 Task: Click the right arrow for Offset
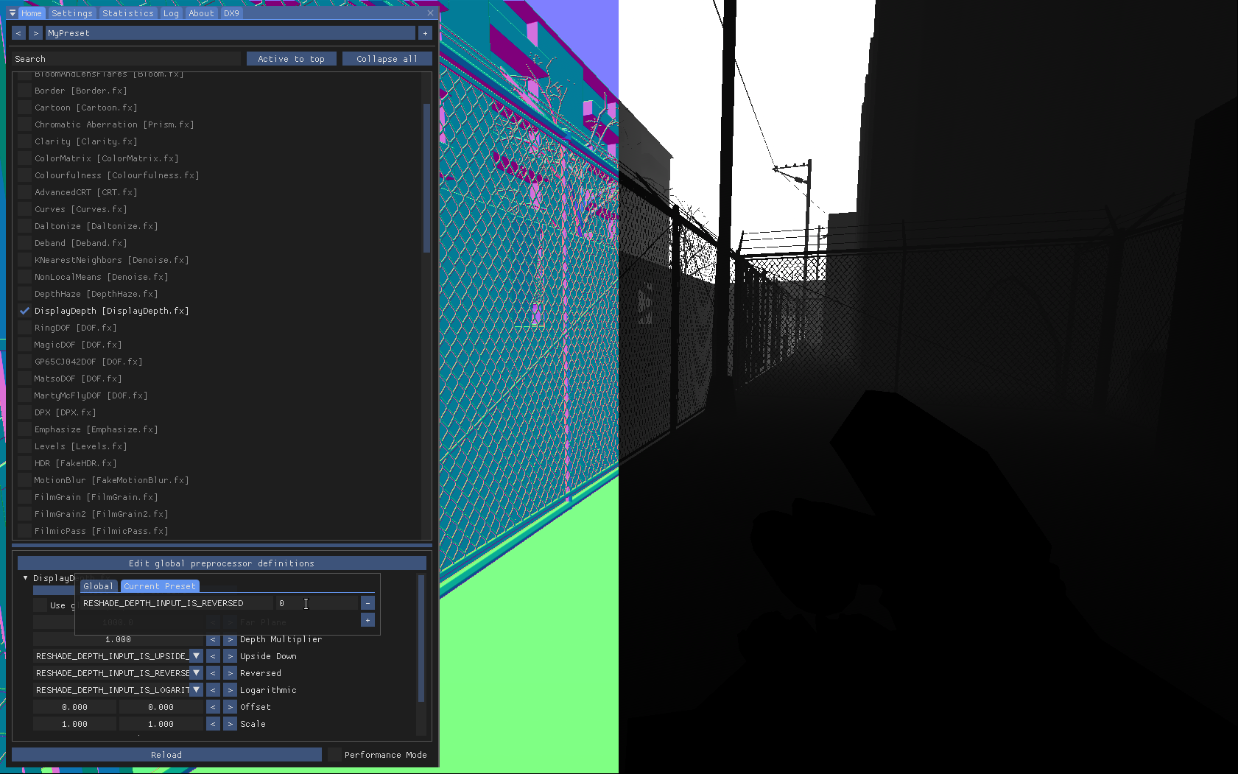coord(230,707)
